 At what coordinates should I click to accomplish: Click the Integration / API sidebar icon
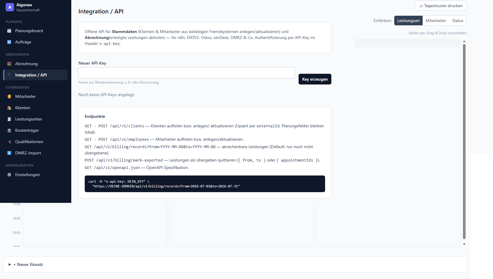pyautogui.click(x=9, y=75)
